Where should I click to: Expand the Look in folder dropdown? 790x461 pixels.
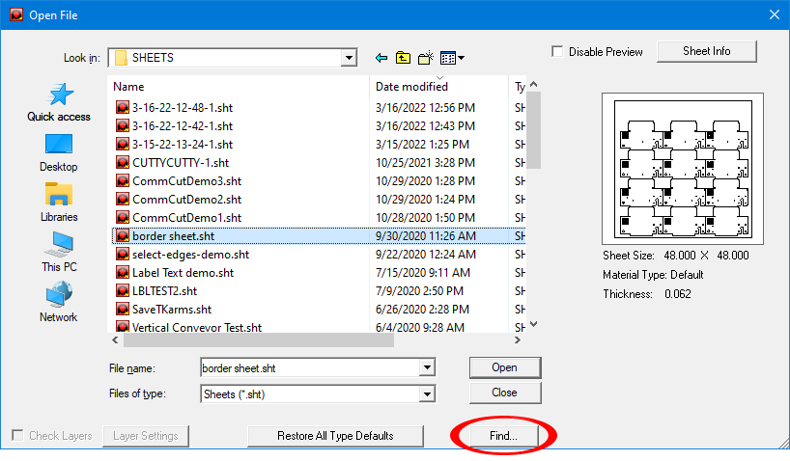348,58
